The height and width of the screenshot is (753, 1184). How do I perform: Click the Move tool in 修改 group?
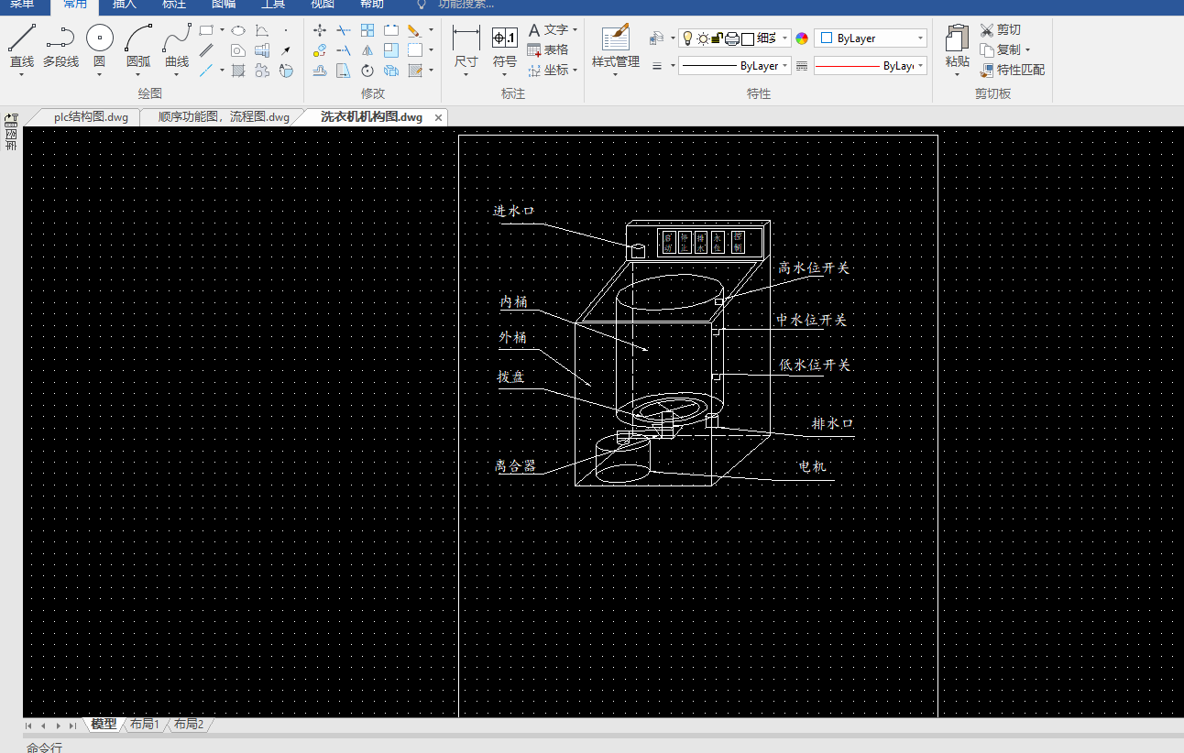(319, 30)
